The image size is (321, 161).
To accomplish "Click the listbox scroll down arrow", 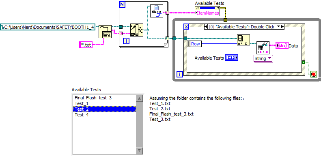I will (139, 151).
